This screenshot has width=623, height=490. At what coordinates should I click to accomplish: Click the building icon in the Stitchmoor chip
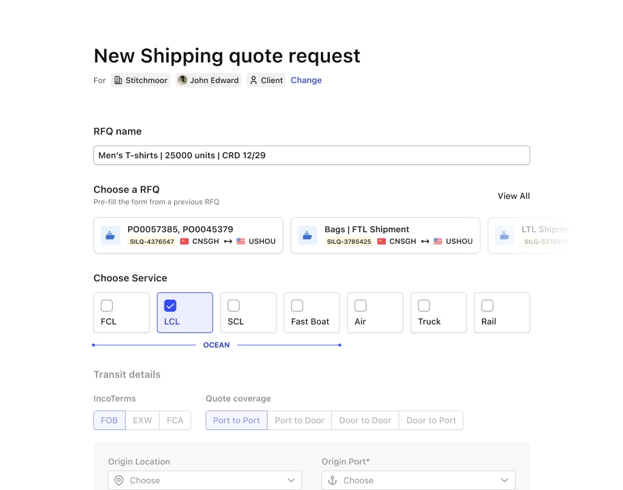click(x=118, y=80)
